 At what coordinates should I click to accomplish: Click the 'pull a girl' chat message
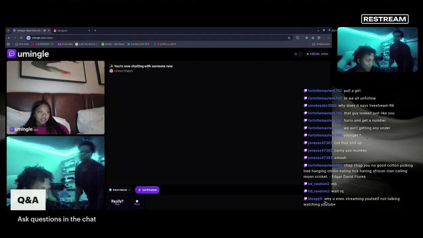tap(352, 91)
